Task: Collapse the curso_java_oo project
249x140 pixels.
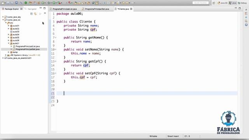Action: pos(3,20)
